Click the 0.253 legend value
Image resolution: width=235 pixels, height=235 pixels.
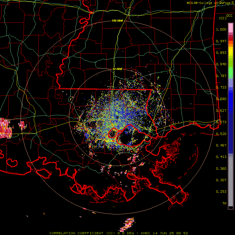click(221, 192)
